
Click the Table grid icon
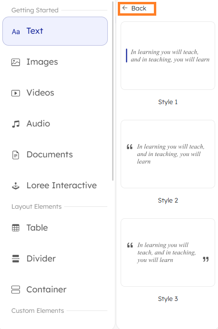pyautogui.click(x=16, y=228)
